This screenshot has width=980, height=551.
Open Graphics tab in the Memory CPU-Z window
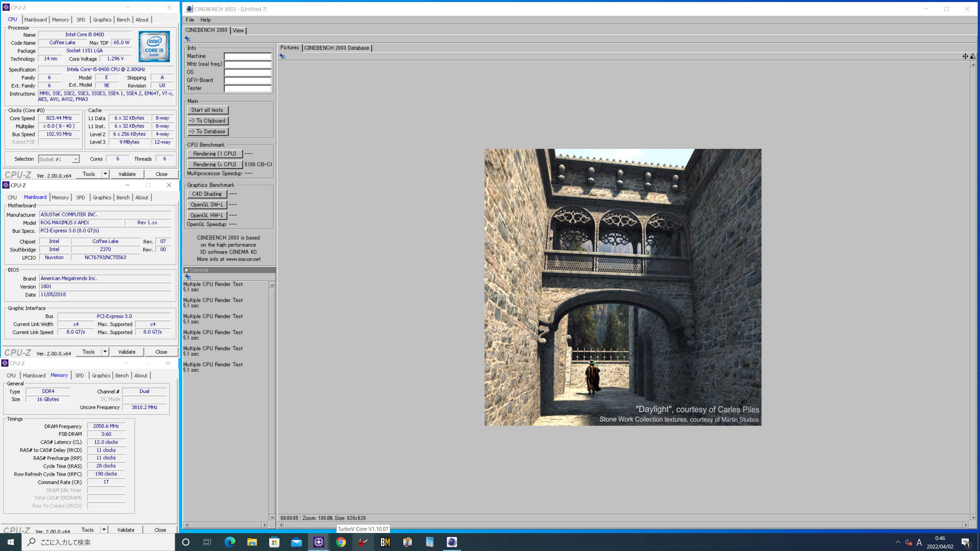[x=101, y=375]
